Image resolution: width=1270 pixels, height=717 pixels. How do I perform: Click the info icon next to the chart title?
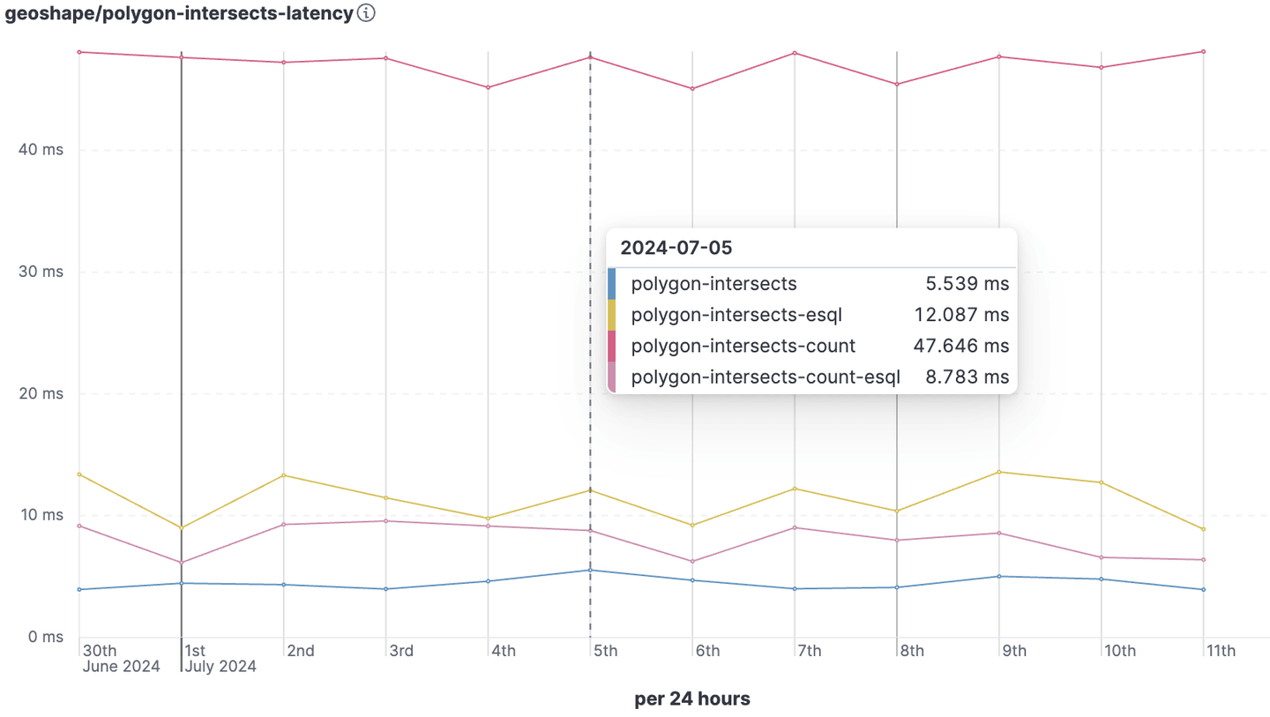pyautogui.click(x=365, y=13)
